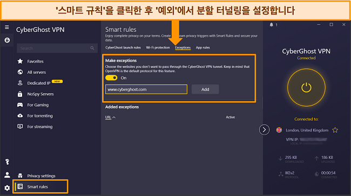Select the Exceptions tab
Screen dimensions: 351x196
(x=183, y=47)
